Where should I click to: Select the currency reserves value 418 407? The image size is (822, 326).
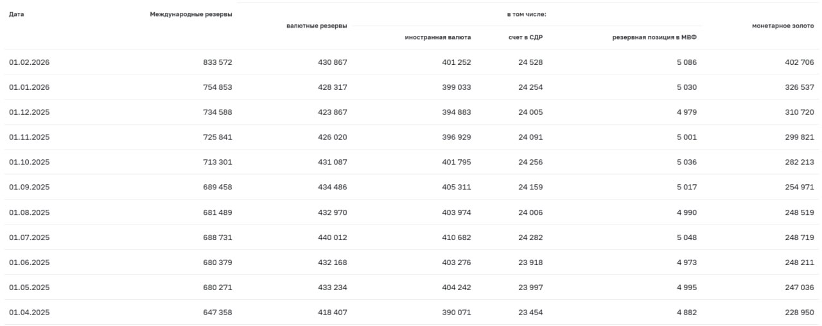[333, 313]
